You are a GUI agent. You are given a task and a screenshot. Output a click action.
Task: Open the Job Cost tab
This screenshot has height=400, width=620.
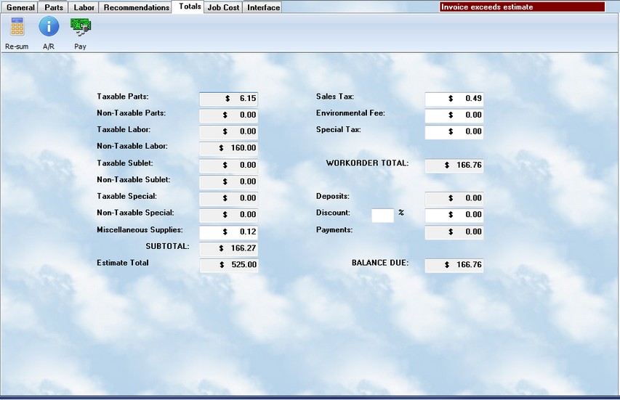[223, 7]
